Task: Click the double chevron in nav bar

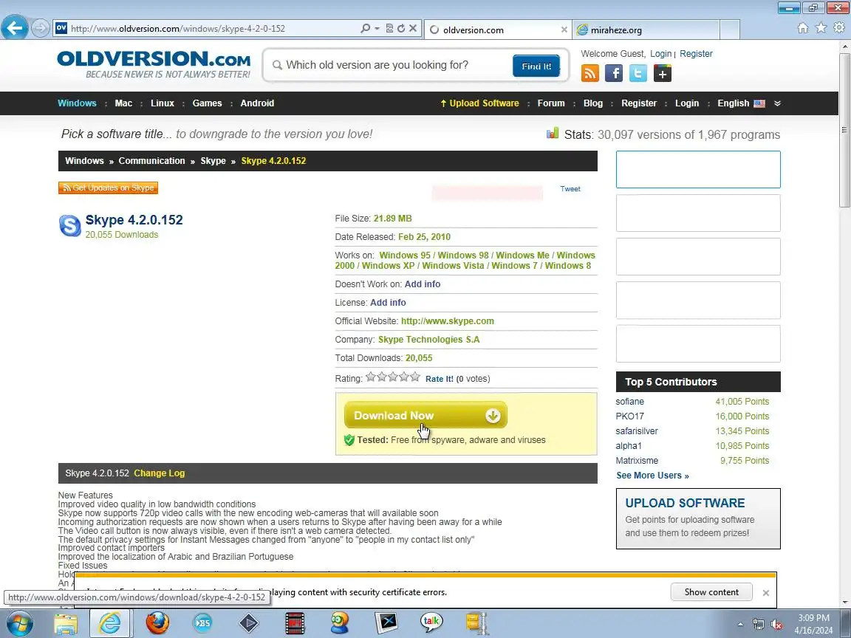Action: 777,103
